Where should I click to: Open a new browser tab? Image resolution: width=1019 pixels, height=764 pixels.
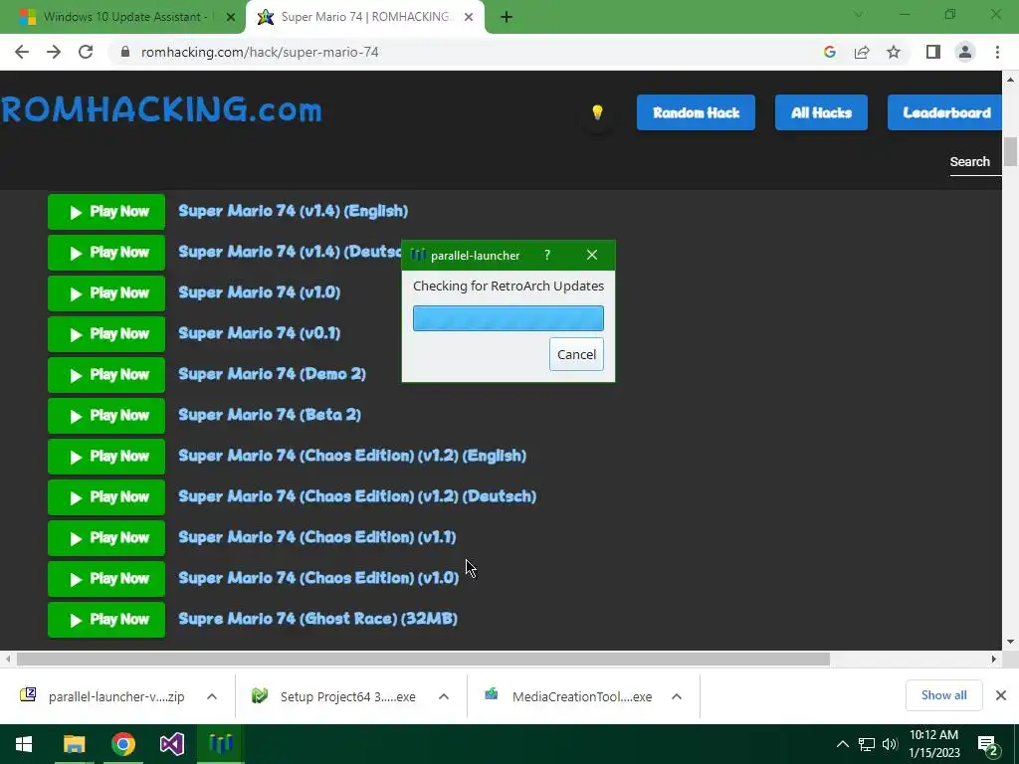(x=507, y=17)
